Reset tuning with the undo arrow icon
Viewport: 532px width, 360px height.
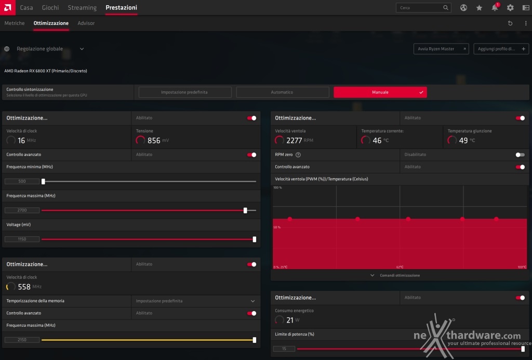pyautogui.click(x=510, y=23)
